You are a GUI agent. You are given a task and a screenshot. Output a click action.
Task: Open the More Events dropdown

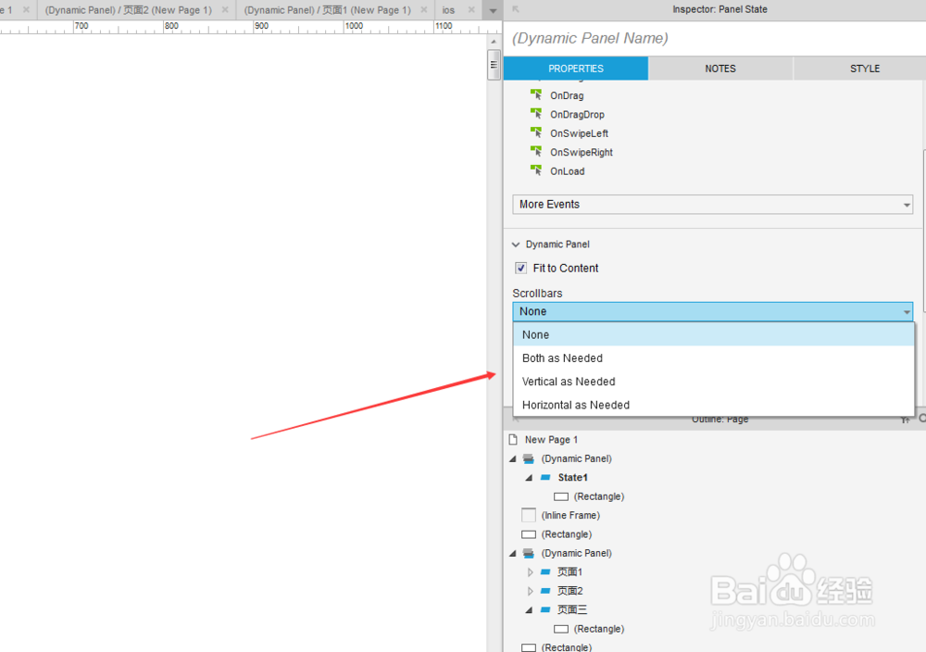(712, 205)
